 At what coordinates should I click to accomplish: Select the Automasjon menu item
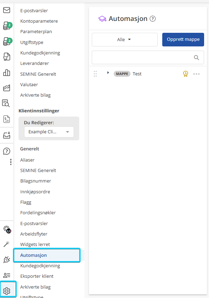(47, 255)
